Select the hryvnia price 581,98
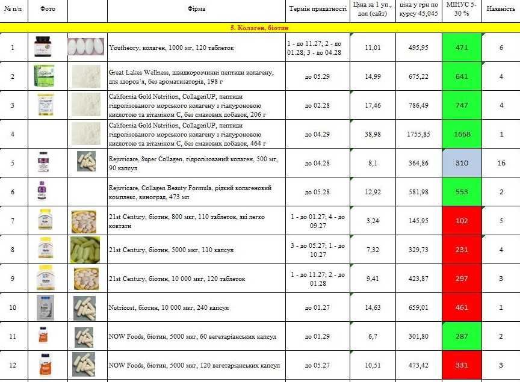Screen dimensions: 520x382 (419, 192)
